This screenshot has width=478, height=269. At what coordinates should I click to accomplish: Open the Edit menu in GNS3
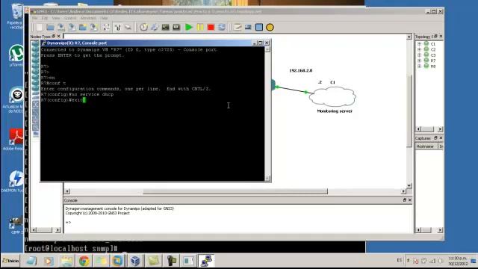45,18
